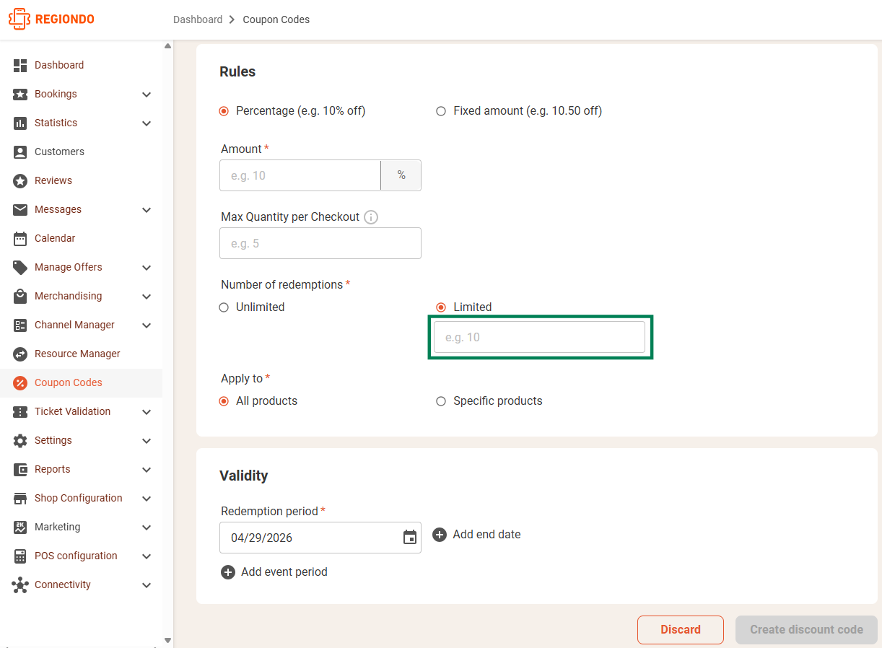Click the Ticket Validation ticket icon
Image resolution: width=882 pixels, height=648 pixels.
(x=20, y=411)
